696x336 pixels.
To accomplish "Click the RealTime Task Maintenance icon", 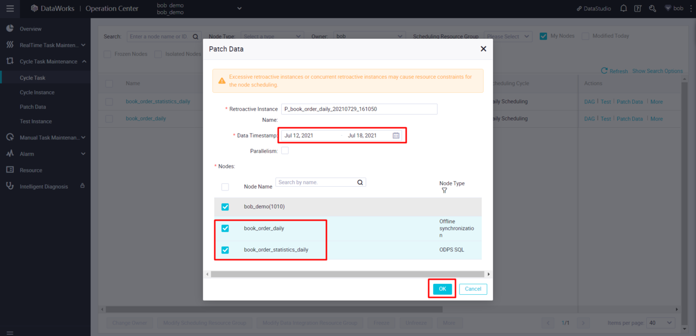I will tap(10, 45).
